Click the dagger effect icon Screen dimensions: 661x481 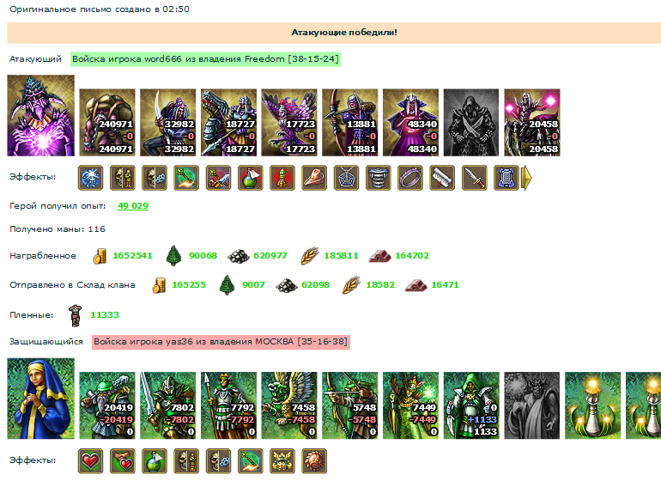pos(474,178)
